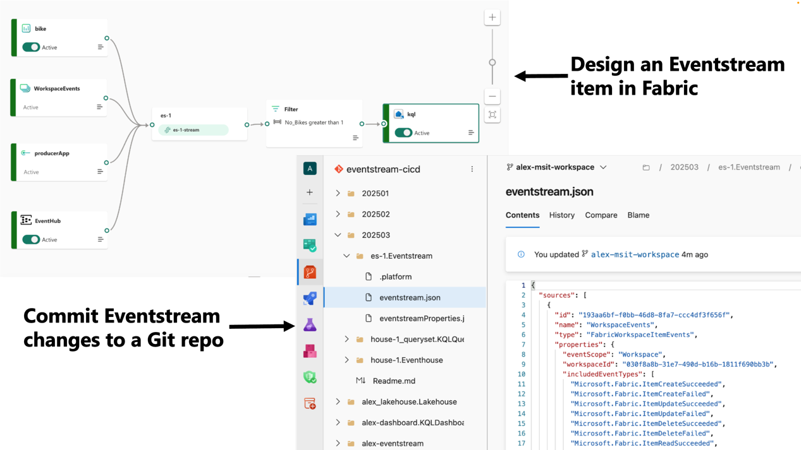This screenshot has width=801, height=450.
Task: Open the Repos hub icon in the sidebar
Action: [310, 272]
